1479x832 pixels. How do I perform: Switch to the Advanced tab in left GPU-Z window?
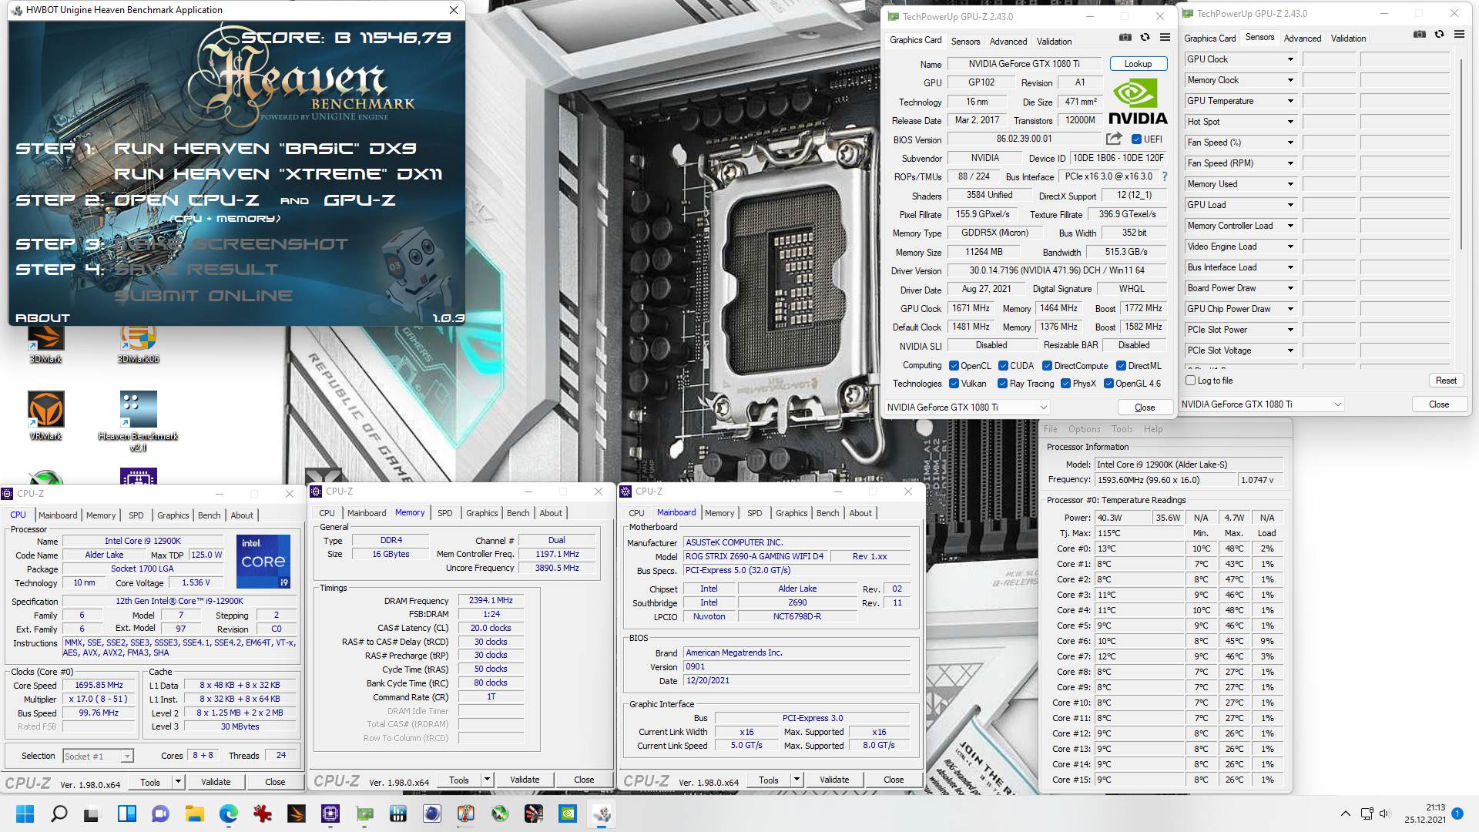click(x=1008, y=42)
